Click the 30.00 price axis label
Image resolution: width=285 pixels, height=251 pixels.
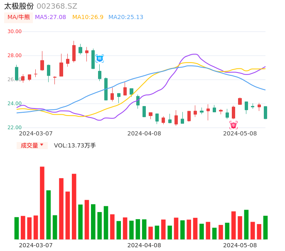coord(15,31)
